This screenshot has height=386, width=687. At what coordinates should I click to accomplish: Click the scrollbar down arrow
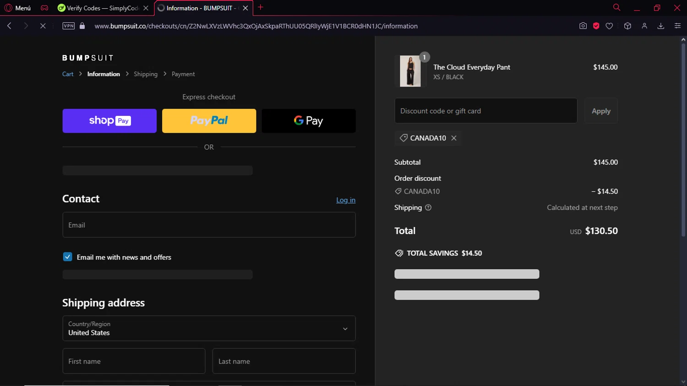click(683, 382)
